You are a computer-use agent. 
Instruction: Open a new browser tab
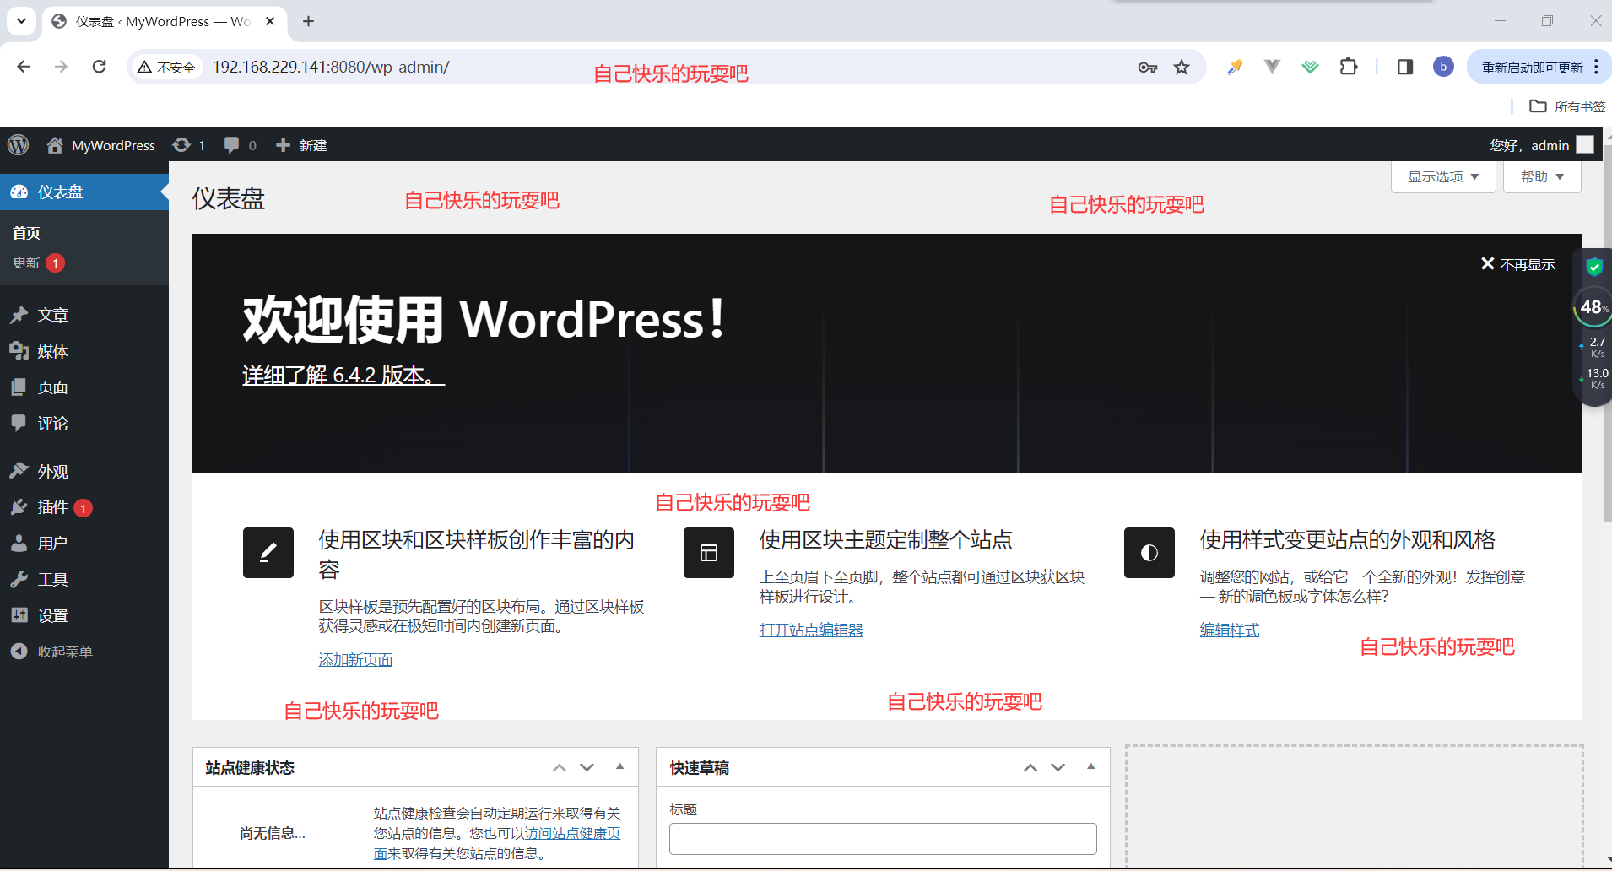pos(308,21)
